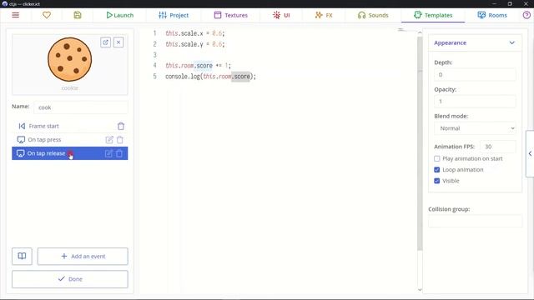Viewport: 534px width, 300px height.
Task: Open the FX tab
Action: [x=324, y=15]
